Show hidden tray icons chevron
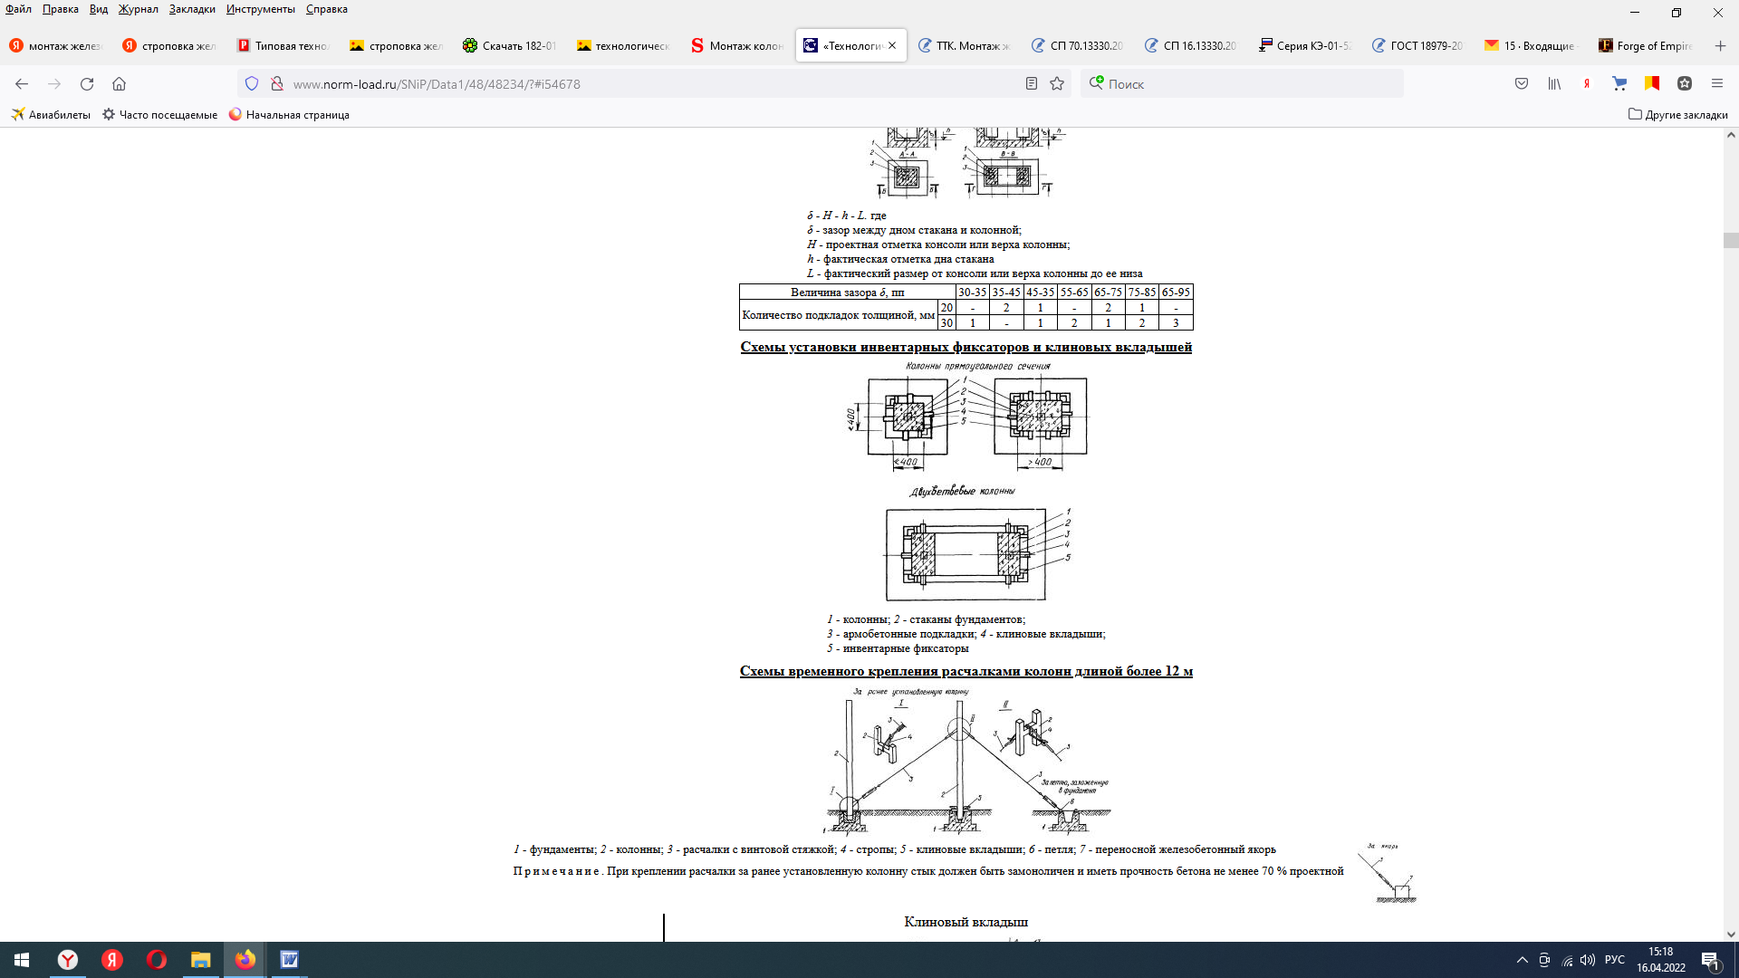 point(1523,960)
